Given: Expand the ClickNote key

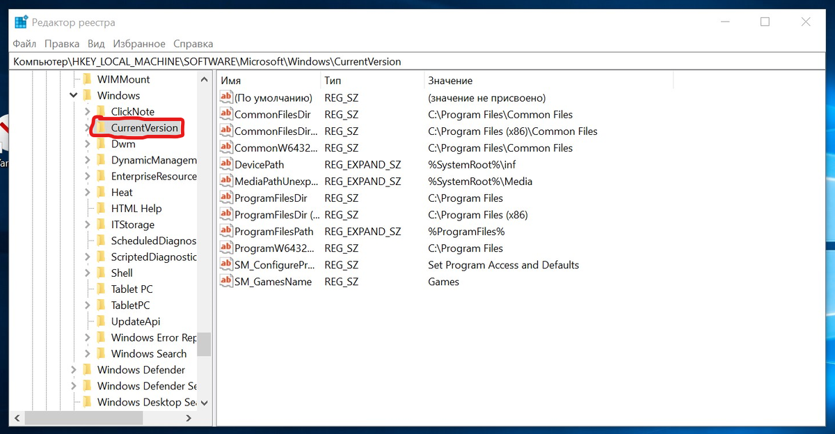Looking at the screenshot, I should (87, 111).
